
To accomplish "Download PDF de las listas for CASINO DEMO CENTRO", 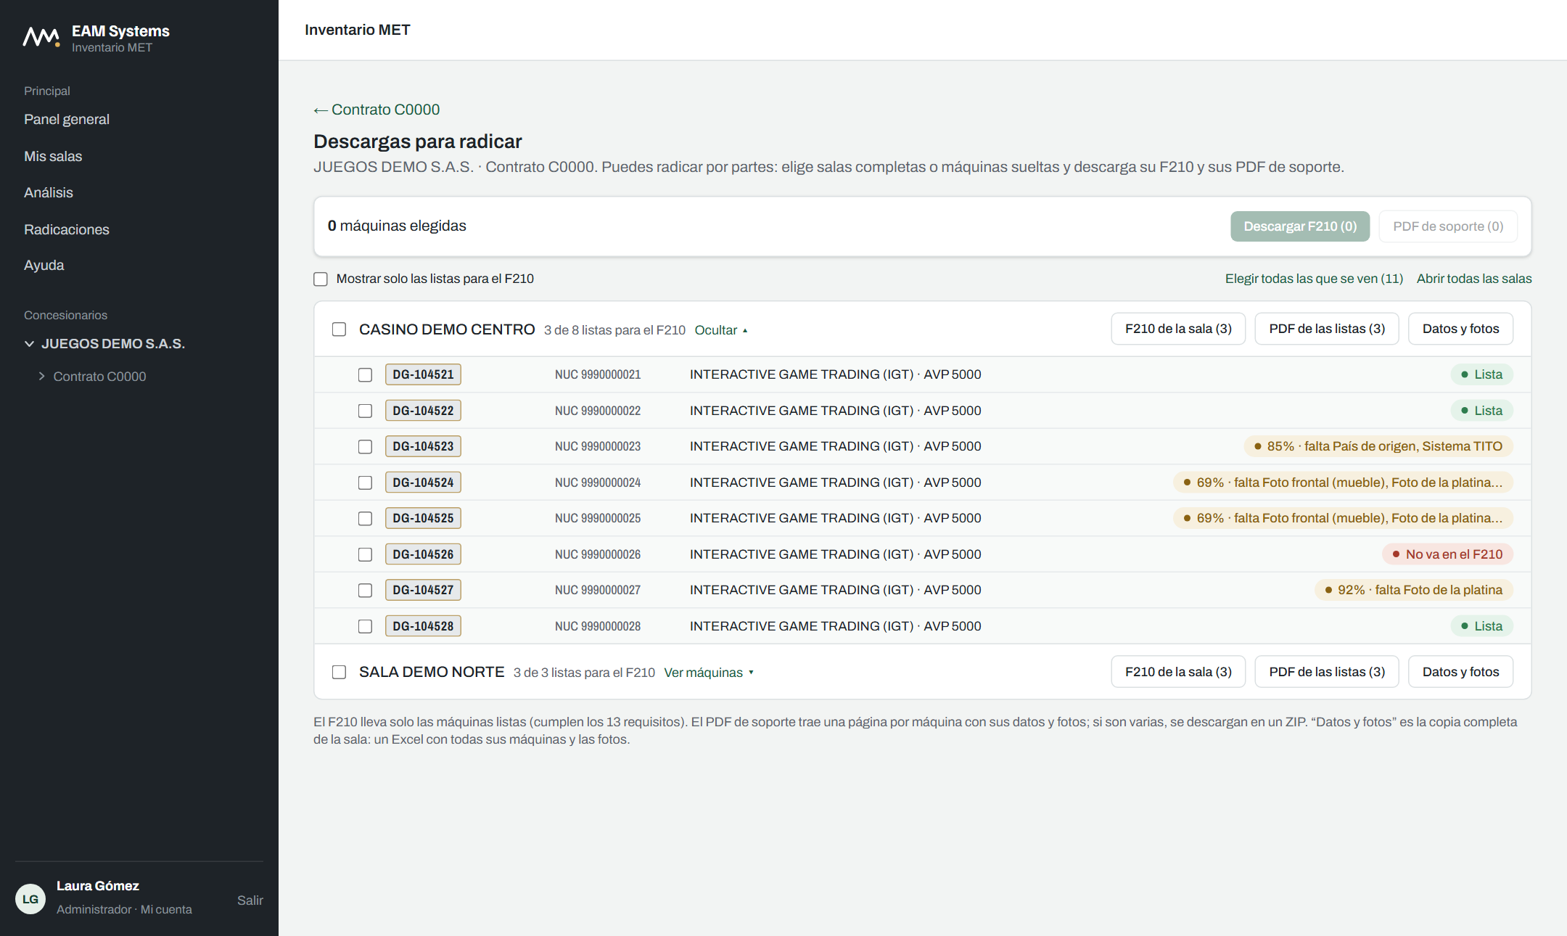I will point(1327,329).
